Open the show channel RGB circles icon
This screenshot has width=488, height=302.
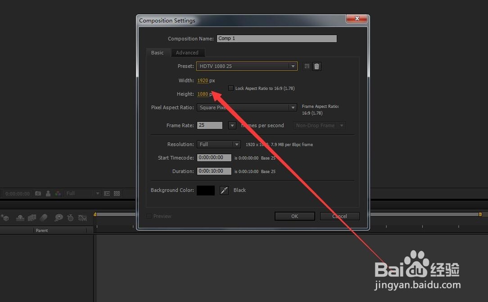pos(58,193)
